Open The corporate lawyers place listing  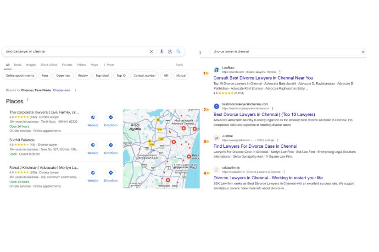[44, 112]
